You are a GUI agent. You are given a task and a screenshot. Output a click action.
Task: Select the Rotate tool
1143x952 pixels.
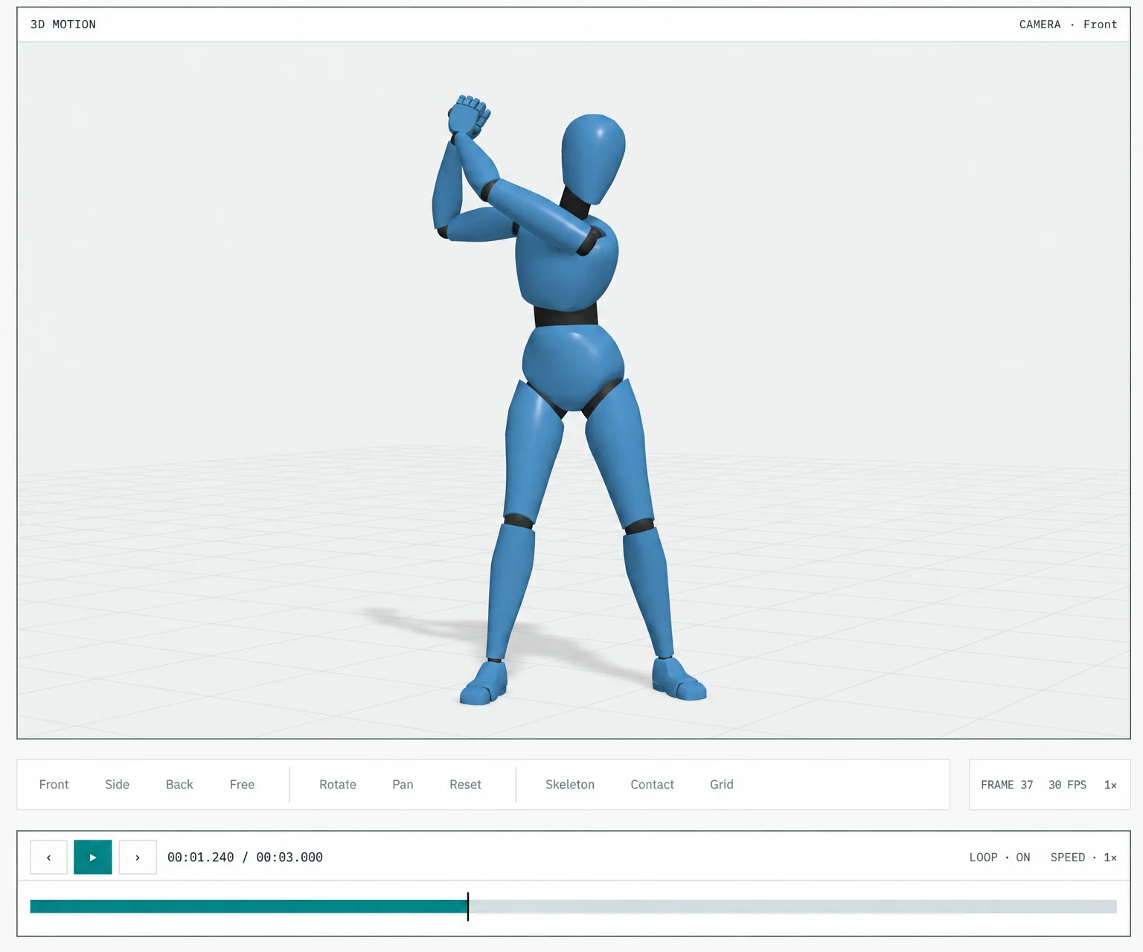tap(338, 785)
